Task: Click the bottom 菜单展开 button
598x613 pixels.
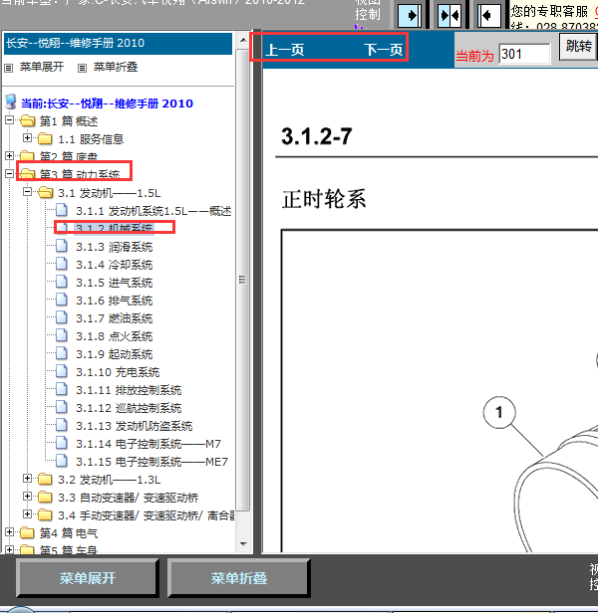Action: coord(88,578)
